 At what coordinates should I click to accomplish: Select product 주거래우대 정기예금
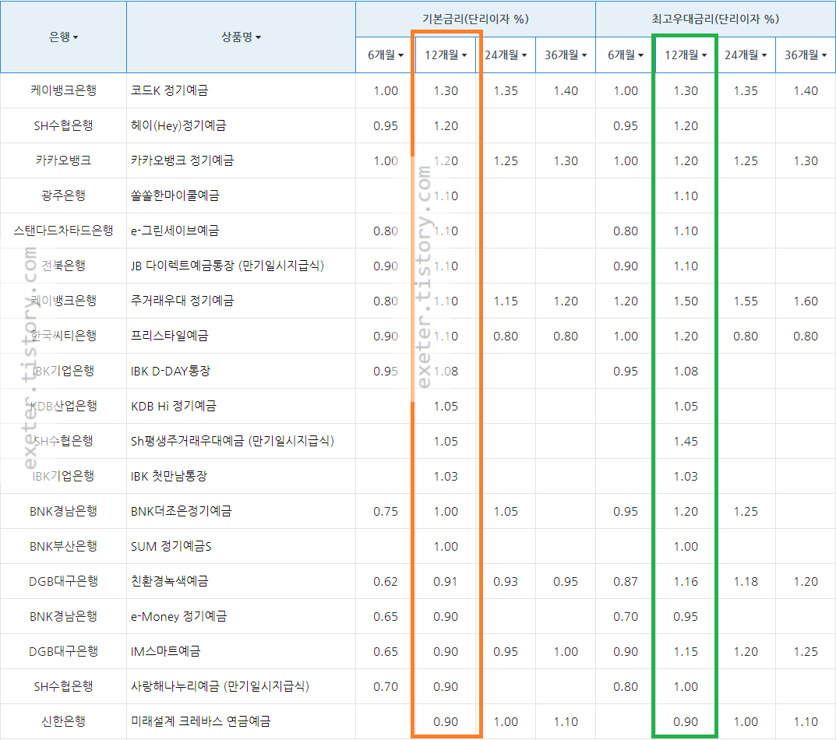pos(182,301)
